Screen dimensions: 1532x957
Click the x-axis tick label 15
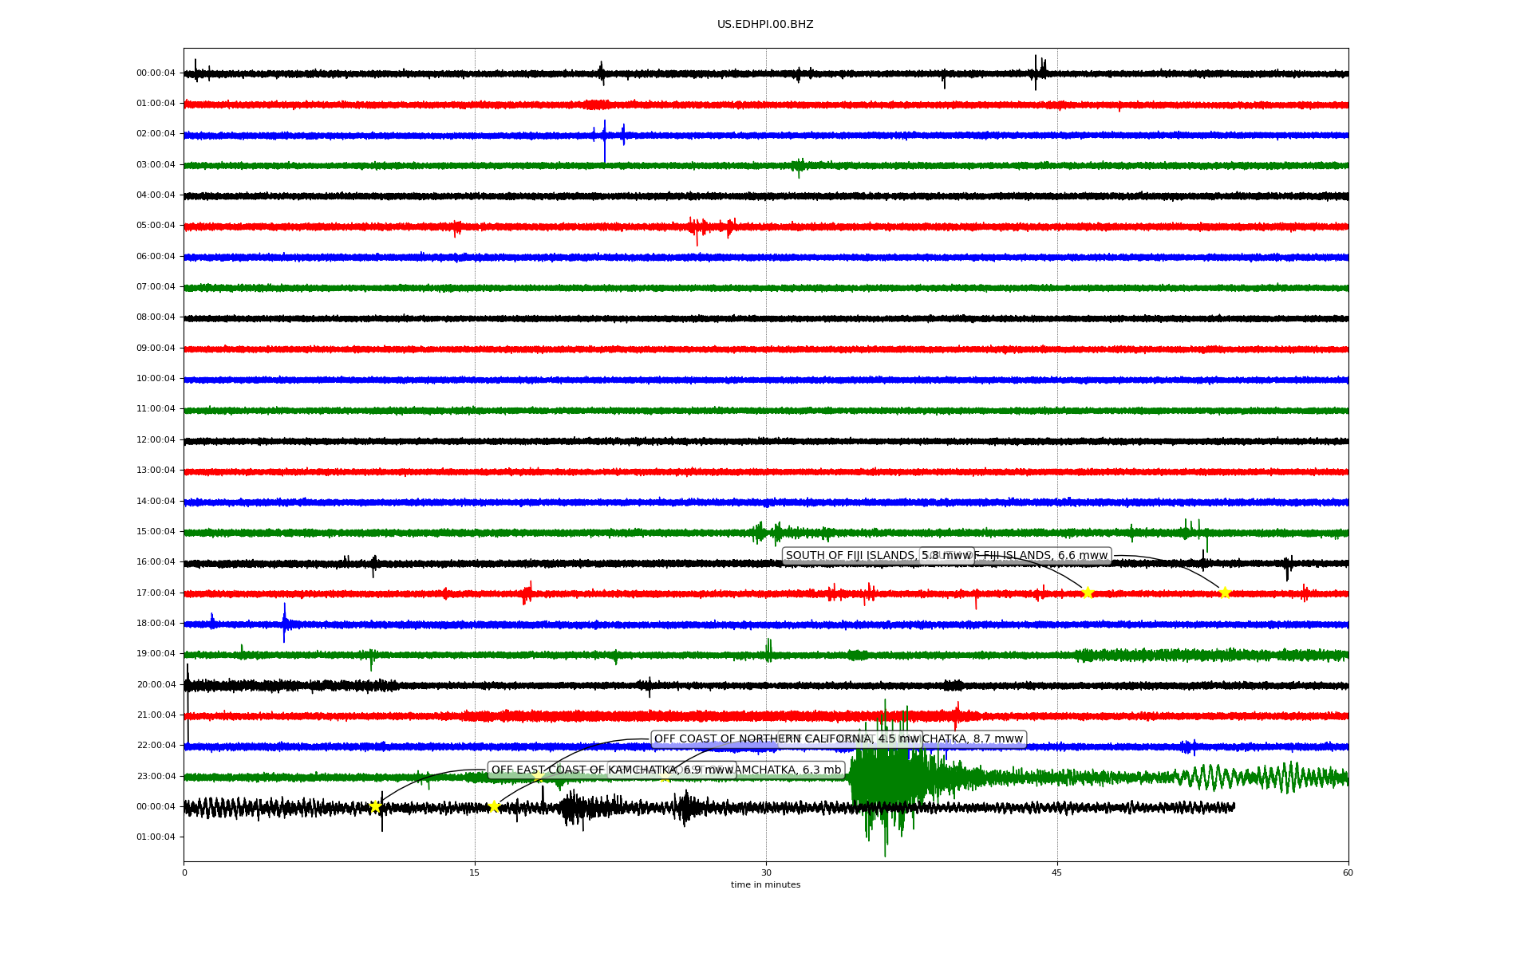[x=475, y=873]
